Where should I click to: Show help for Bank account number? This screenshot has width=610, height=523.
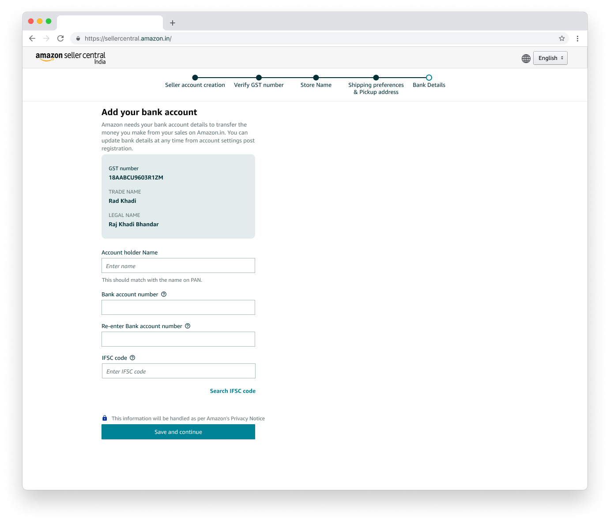(x=164, y=294)
